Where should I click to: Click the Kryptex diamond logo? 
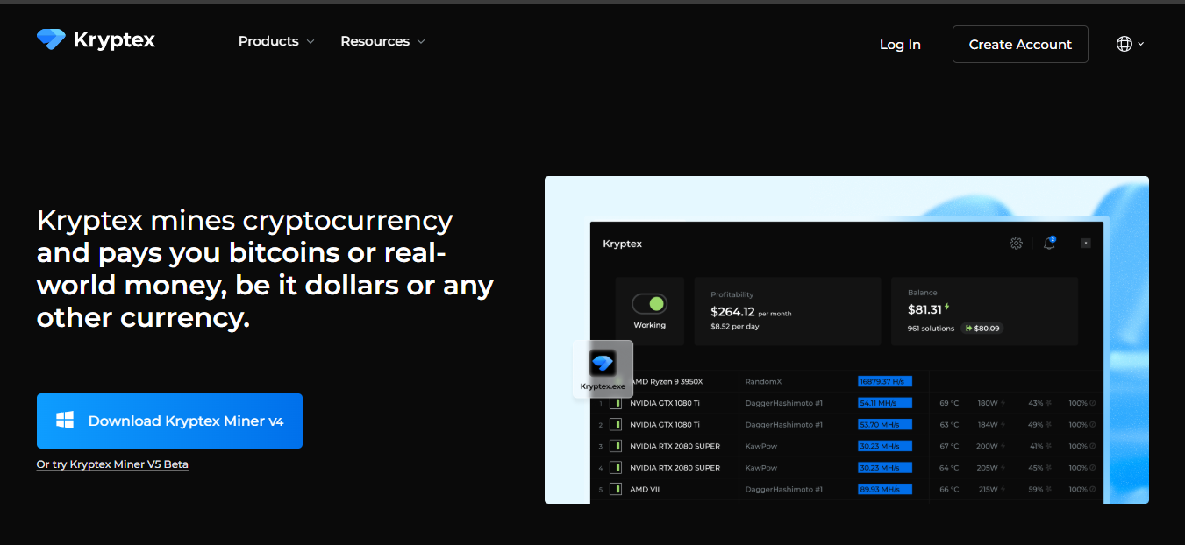51,39
